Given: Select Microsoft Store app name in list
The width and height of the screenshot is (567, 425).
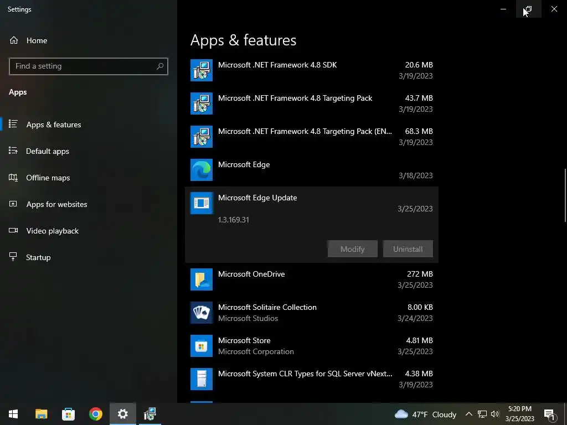Looking at the screenshot, I should [244, 340].
